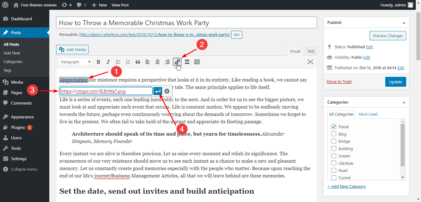
Task: Open the Media sidebar item
Action: click(x=25, y=82)
